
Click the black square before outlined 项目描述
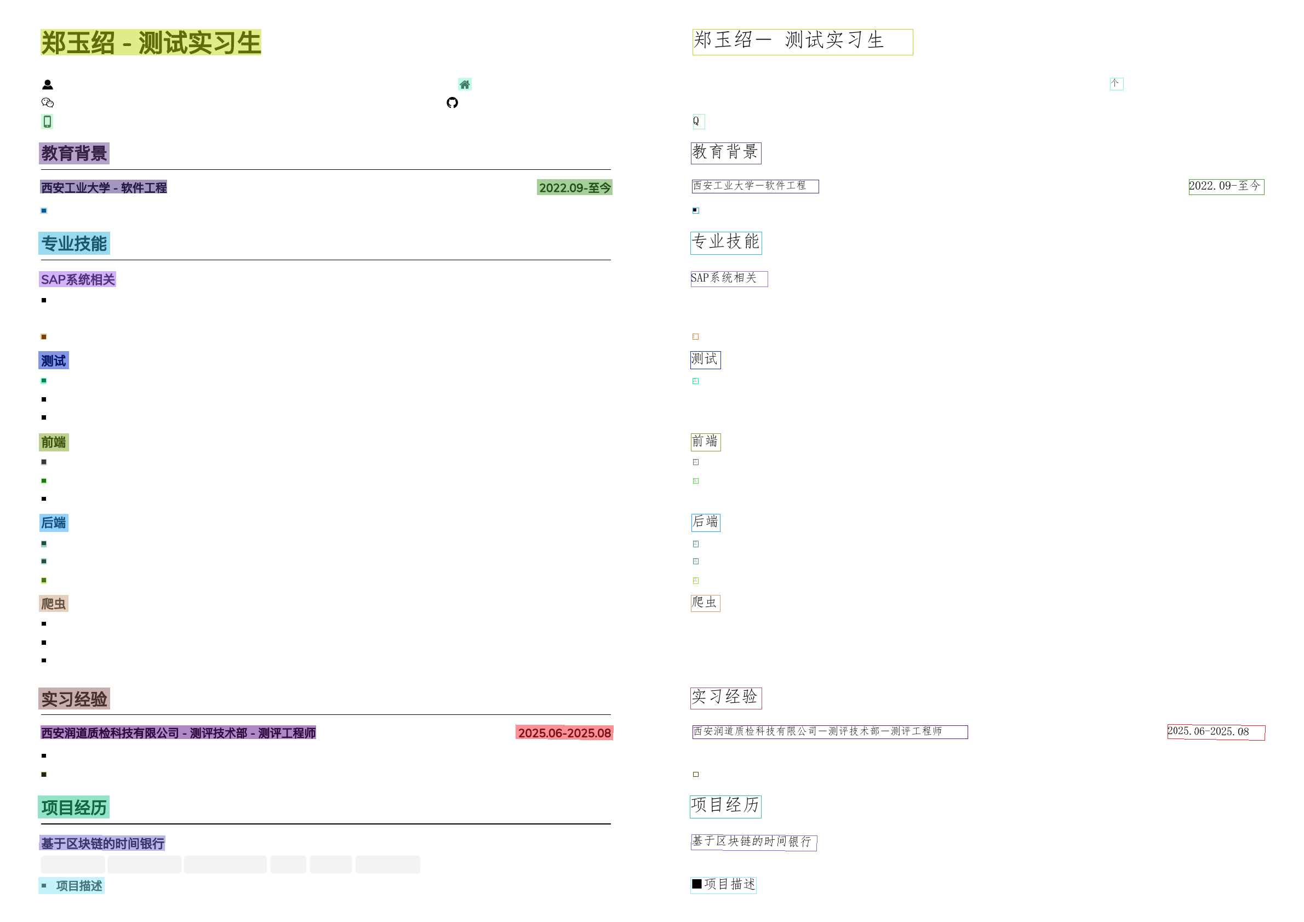697,884
